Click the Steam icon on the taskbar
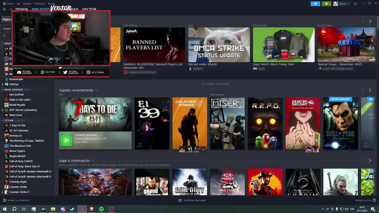This screenshot has height=213, width=379. (x=72, y=209)
